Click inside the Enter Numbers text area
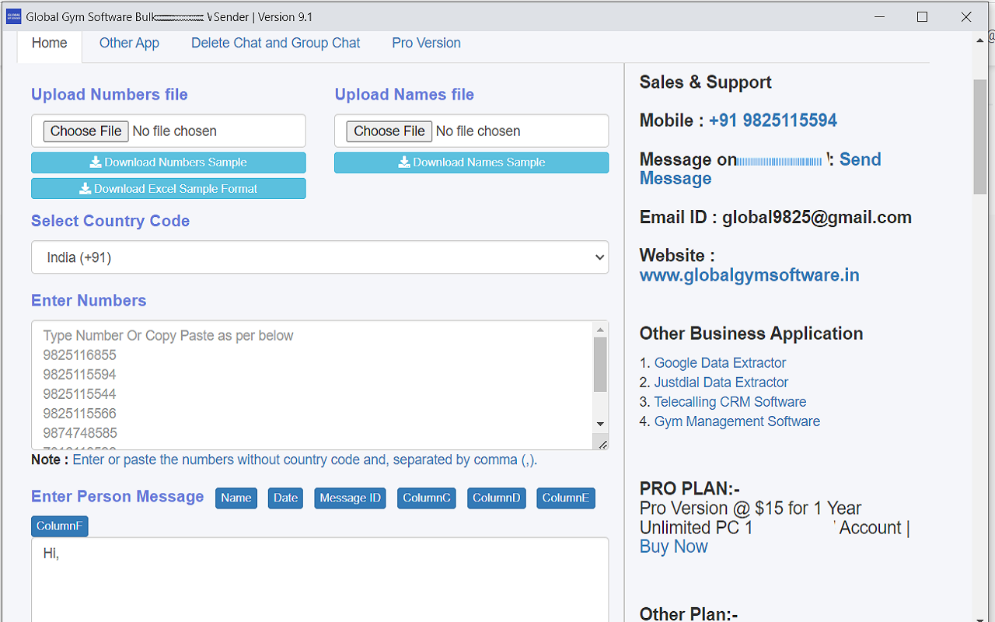Image resolution: width=995 pixels, height=622 pixels. coord(311,381)
